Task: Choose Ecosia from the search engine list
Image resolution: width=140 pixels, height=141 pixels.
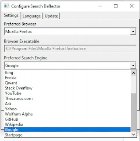Action: [x=67, y=77]
